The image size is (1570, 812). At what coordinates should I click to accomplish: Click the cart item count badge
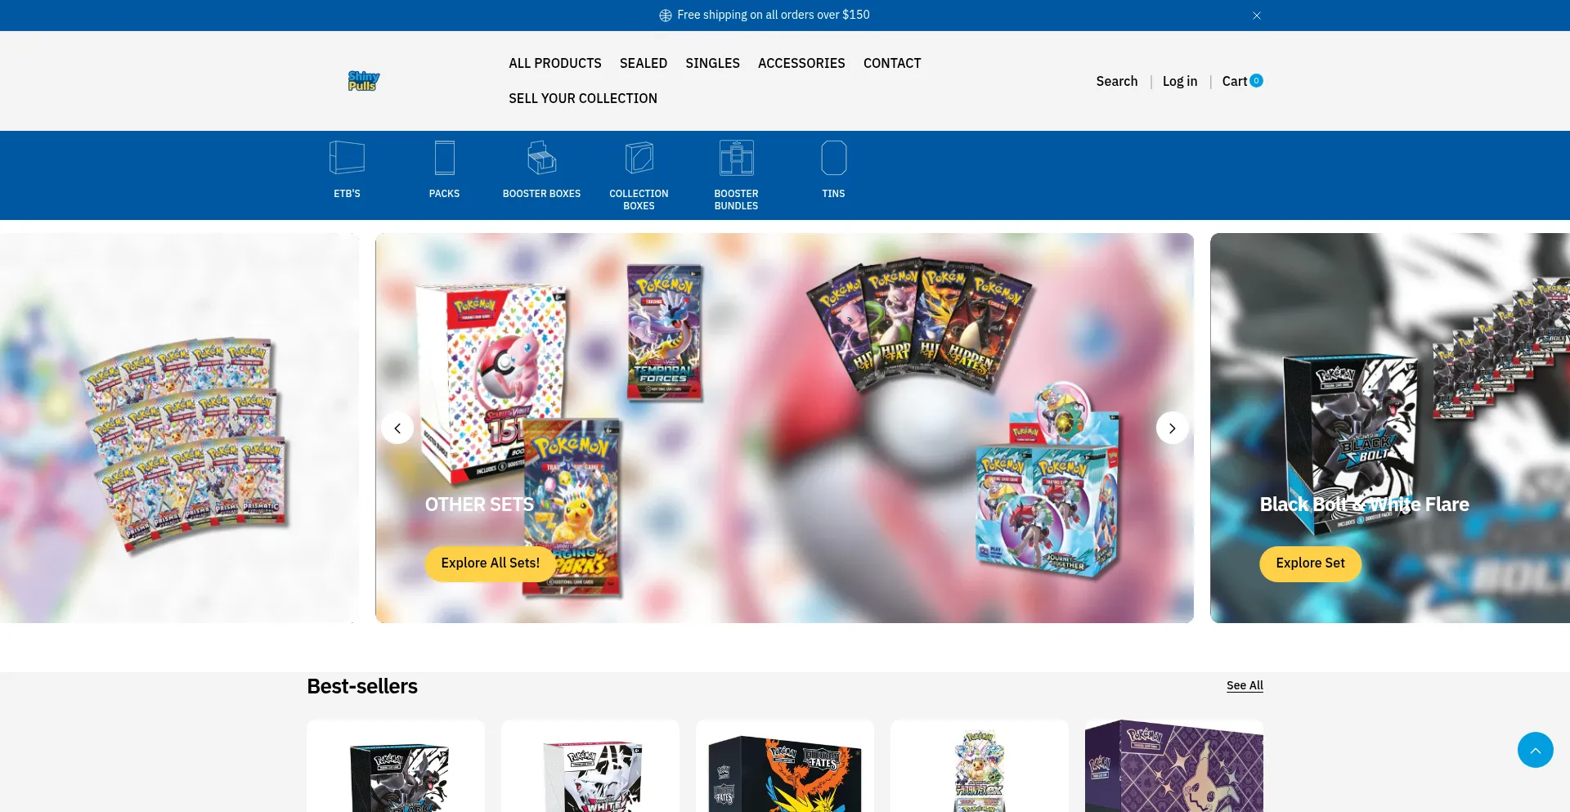[x=1257, y=80]
